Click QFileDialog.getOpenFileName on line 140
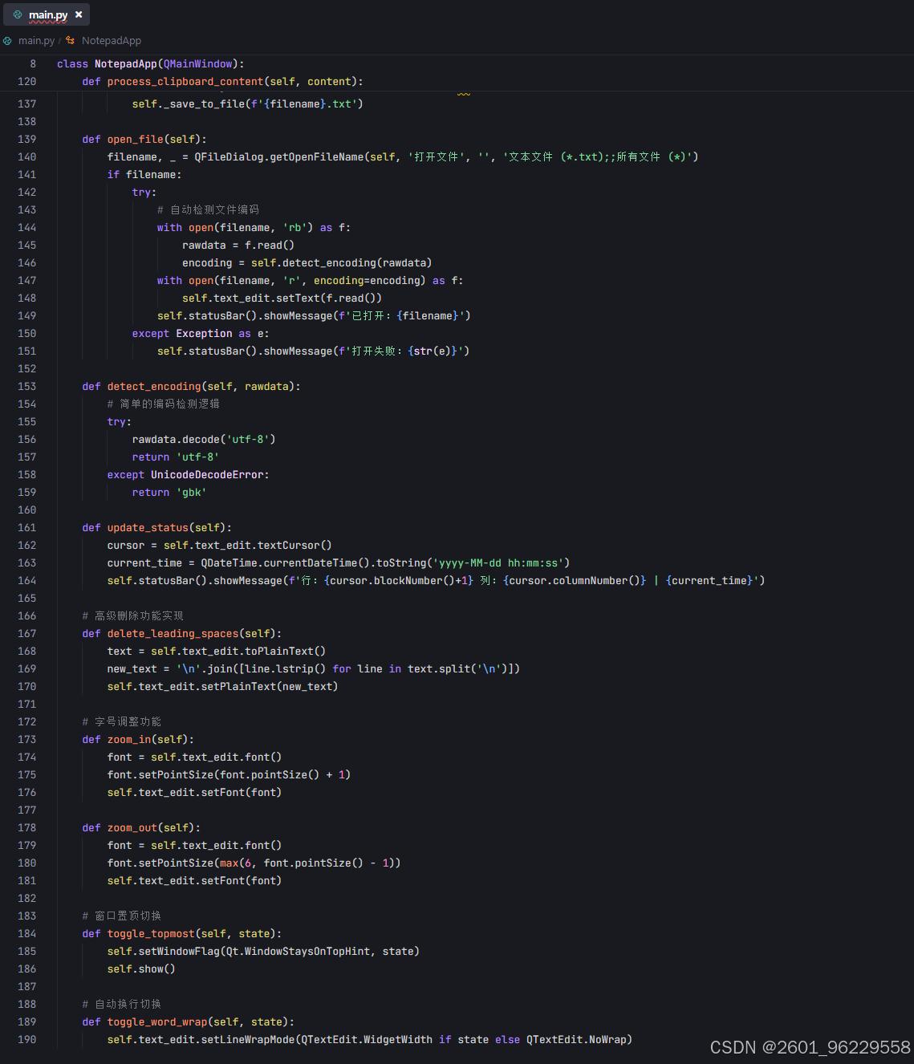Screen dimensions: 914x1064 278,156
